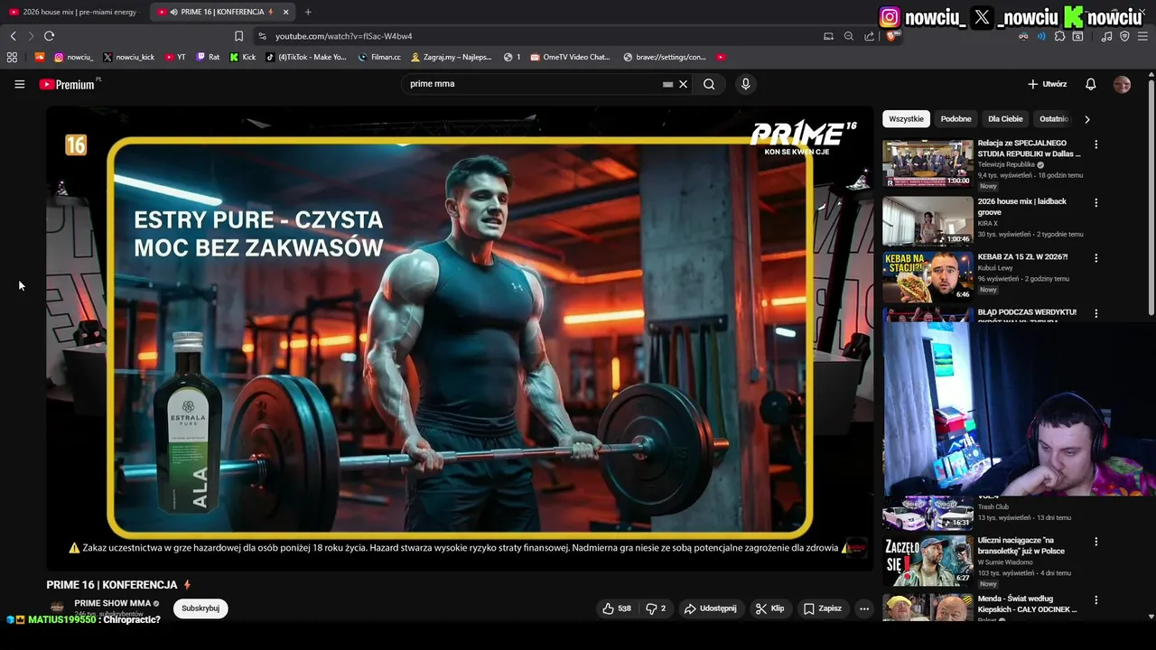Open the Utwórz create menu

1047,84
